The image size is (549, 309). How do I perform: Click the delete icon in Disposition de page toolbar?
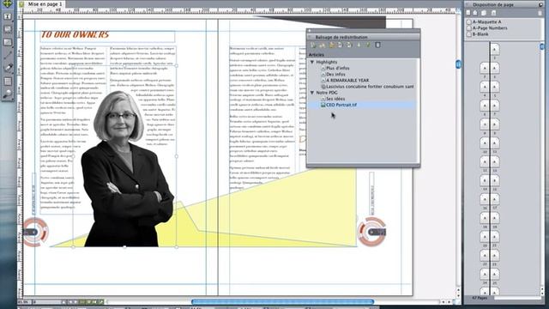tap(540, 13)
